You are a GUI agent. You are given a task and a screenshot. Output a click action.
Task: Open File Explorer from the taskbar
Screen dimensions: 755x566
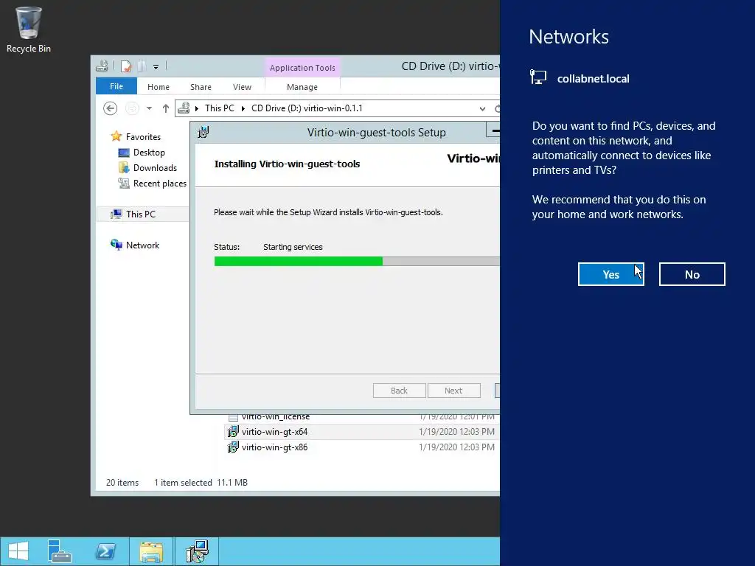coord(151,551)
